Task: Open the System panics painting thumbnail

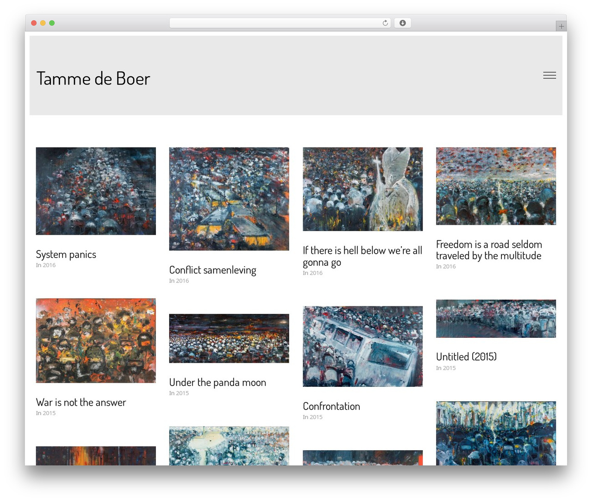Action: coord(96,191)
